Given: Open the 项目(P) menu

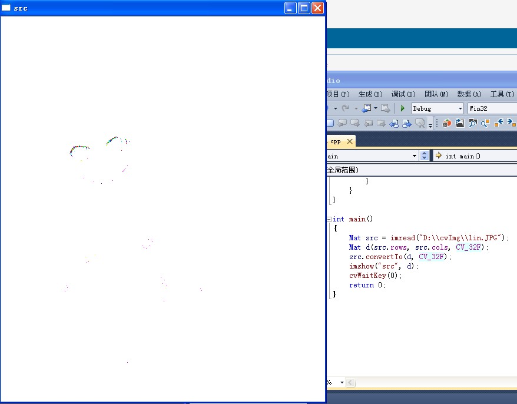Looking at the screenshot, I should tap(338, 94).
